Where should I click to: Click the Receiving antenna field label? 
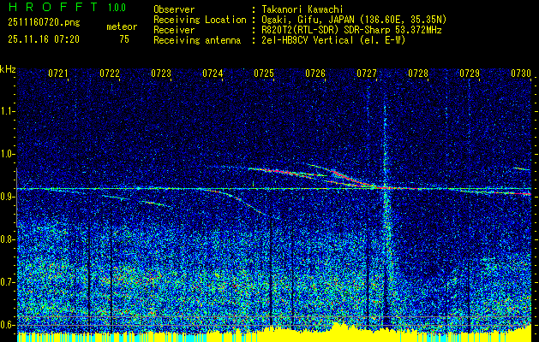(x=197, y=40)
